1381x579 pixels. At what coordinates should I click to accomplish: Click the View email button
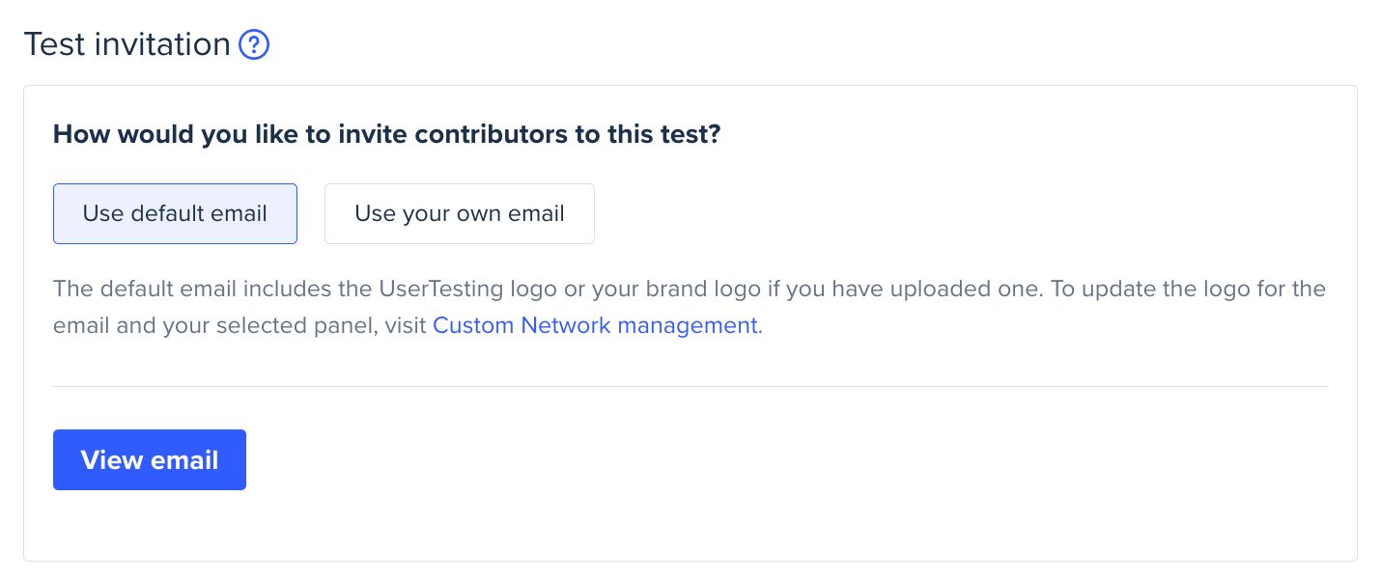150,459
